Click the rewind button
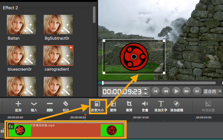 point(166,91)
